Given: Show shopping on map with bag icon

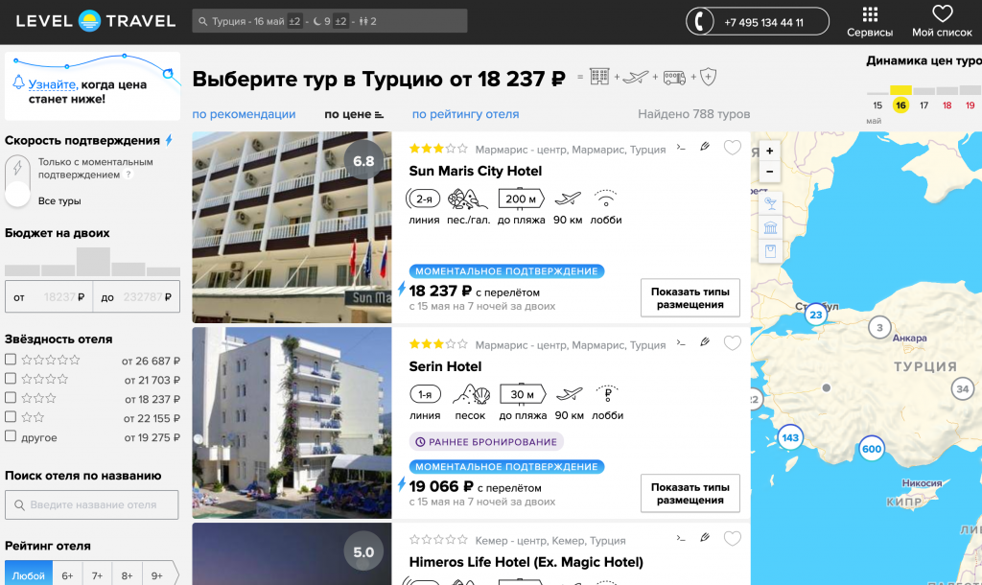Looking at the screenshot, I should point(769,251).
